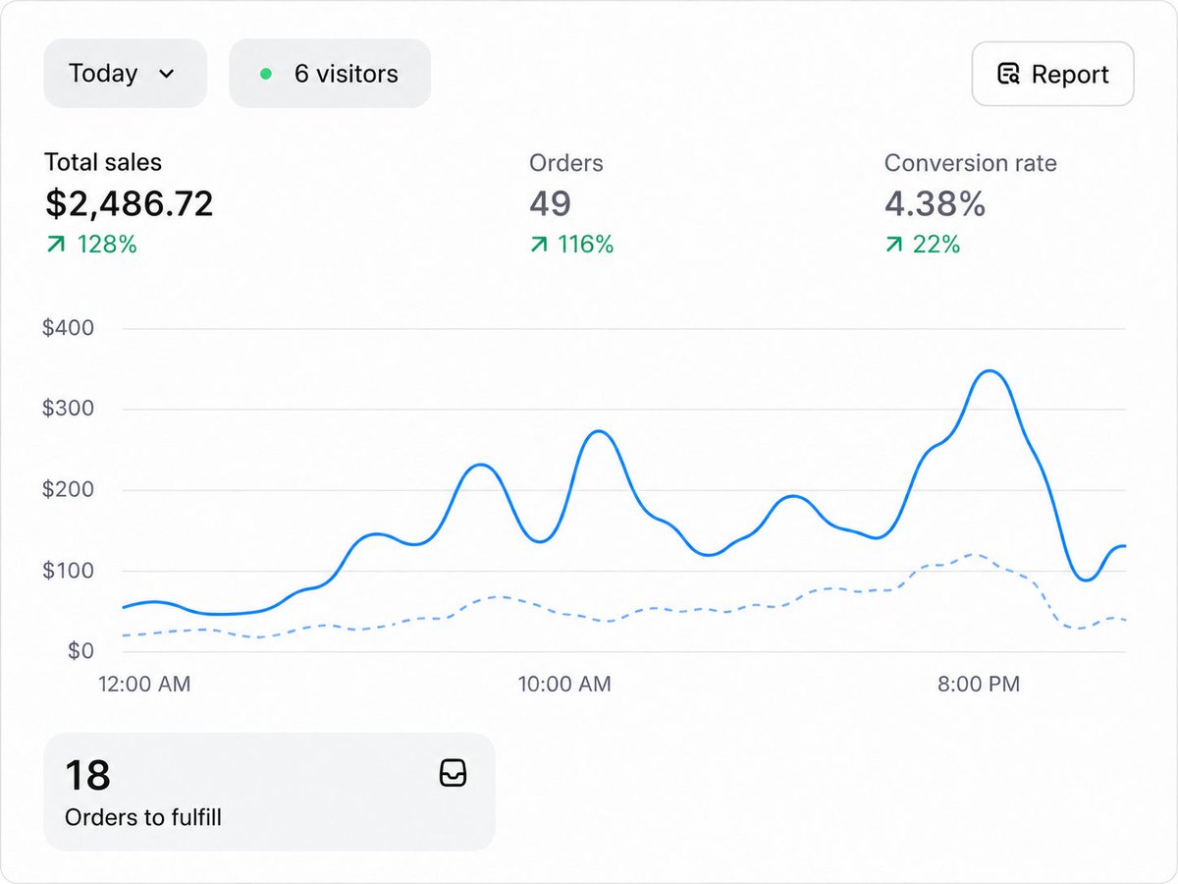The width and height of the screenshot is (1178, 884).
Task: Click the 18 orders count
Action: [88, 776]
